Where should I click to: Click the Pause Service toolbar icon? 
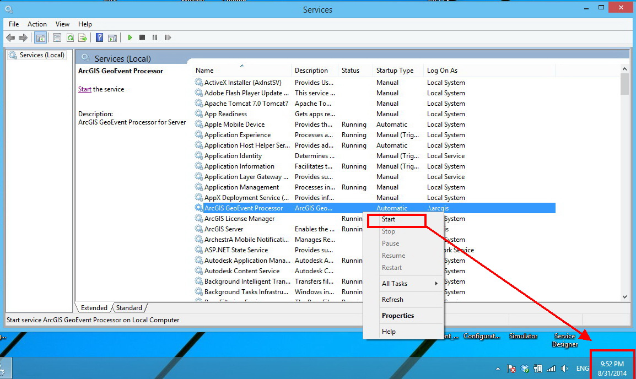(x=154, y=37)
